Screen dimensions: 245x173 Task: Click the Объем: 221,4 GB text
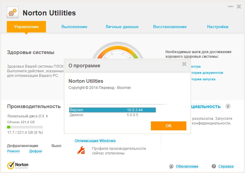pyautogui.click(x=21, y=122)
